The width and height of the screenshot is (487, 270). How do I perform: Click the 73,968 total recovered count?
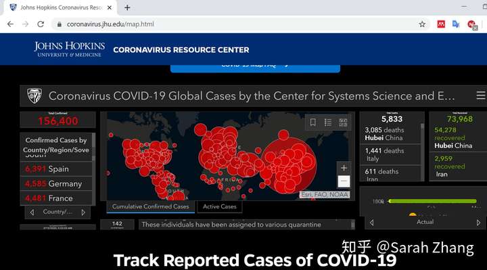pos(460,119)
